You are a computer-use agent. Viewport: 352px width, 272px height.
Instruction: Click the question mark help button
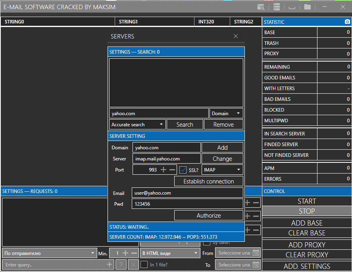121,264
